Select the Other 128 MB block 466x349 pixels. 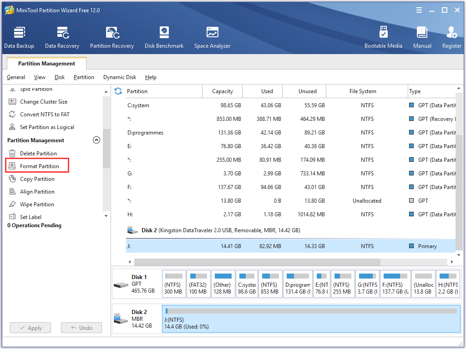[x=223, y=284]
